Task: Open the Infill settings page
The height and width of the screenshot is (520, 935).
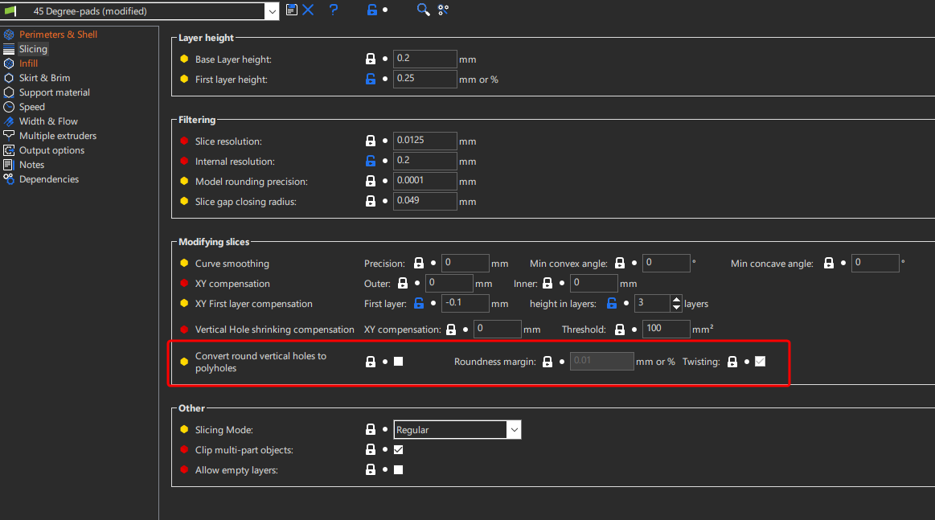Action: [x=28, y=63]
